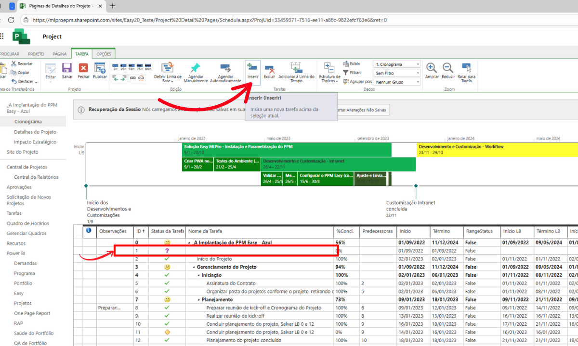Set task to 75% complete
Screen dimensions: 578x346
click(x=140, y=68)
